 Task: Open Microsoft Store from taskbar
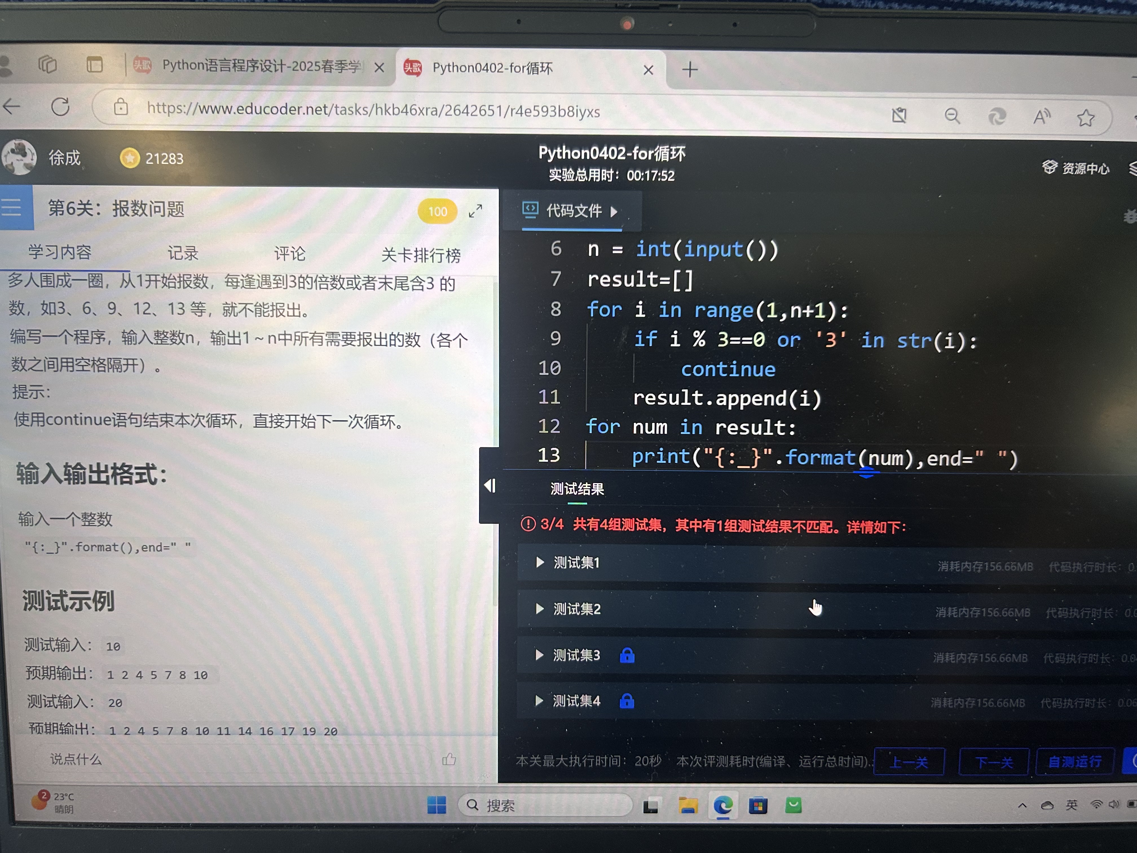coord(758,805)
